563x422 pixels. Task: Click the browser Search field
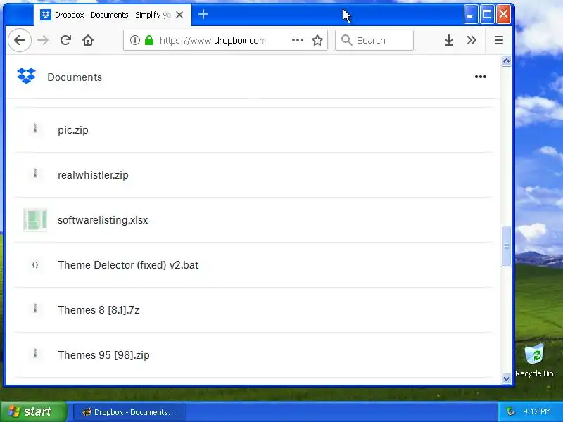pos(374,40)
